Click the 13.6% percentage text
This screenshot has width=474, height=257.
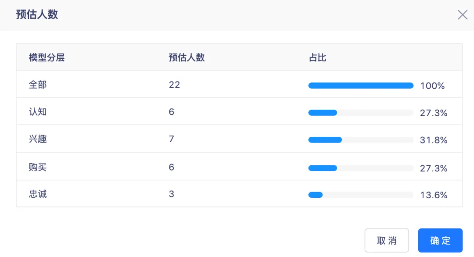[x=434, y=195]
